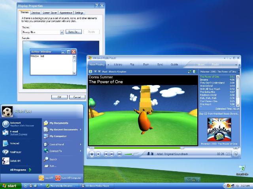Viewport: 253px width, 189px height.
Task: Launch Notepad from Start menu
Action: coord(21,143)
